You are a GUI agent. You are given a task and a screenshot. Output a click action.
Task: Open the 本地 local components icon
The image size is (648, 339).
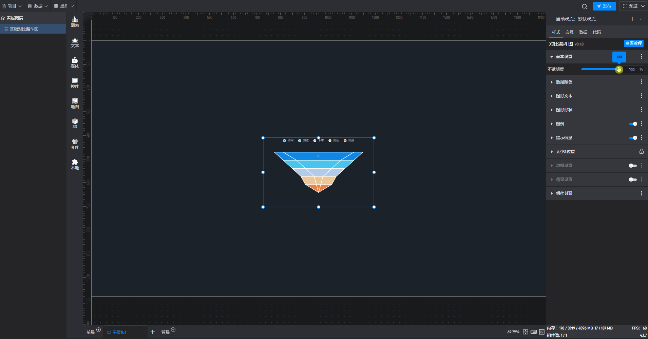(75, 164)
